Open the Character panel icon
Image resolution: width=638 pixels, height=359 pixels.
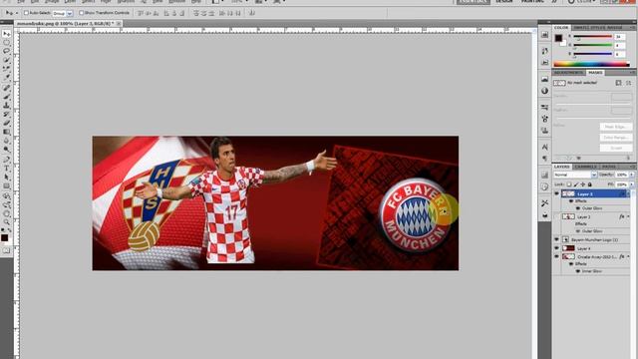click(545, 147)
